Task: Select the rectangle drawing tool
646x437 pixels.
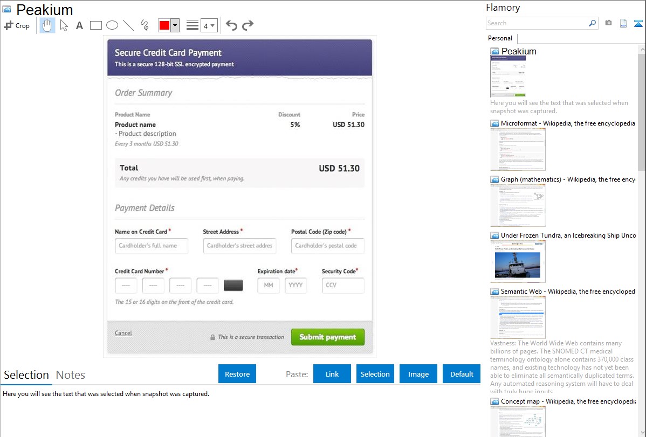Action: [x=95, y=25]
